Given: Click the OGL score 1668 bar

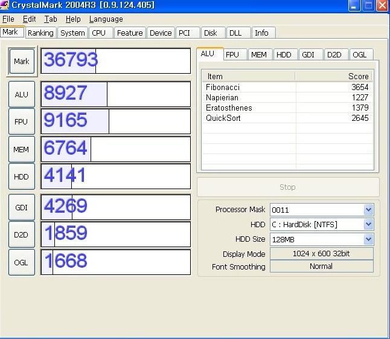Looking at the screenshot, I should 116,262.
